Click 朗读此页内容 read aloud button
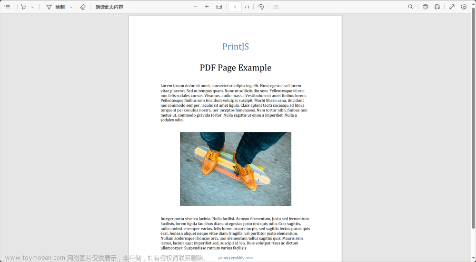Screen dimensions: 476x262 [x=109, y=7]
